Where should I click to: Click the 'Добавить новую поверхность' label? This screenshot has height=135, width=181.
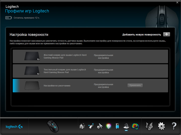(142, 34)
